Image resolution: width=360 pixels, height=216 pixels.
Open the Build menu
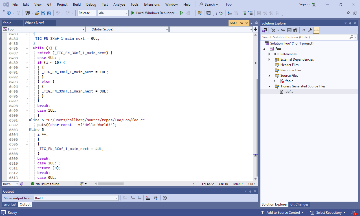pos(77,4)
